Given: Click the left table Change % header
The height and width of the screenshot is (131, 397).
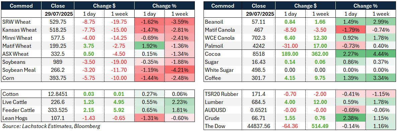Looking at the screenshot, I should click(164, 6).
